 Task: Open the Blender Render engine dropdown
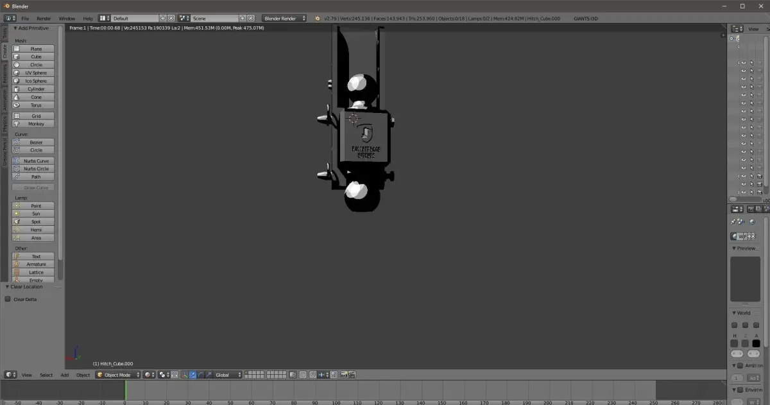284,19
